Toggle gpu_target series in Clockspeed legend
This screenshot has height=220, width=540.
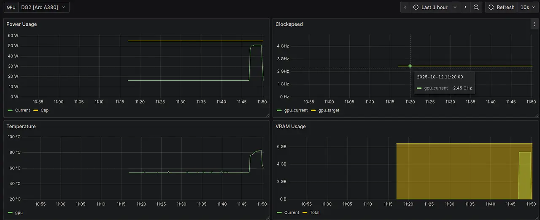click(328, 110)
